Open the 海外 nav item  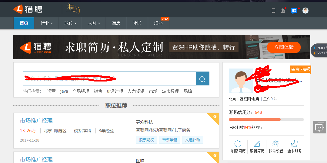coord(158,23)
